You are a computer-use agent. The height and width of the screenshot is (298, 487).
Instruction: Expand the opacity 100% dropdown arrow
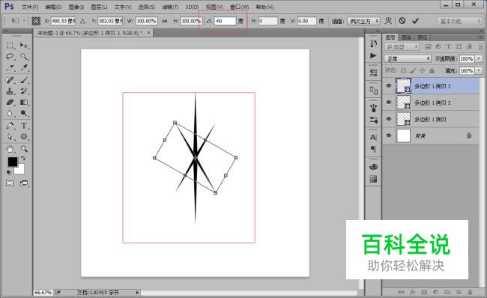[479, 58]
